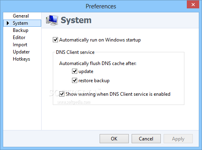Uncheck flush DNS cache after update

tap(74, 71)
